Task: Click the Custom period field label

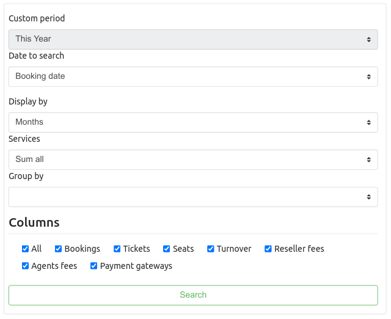Action: pos(37,18)
